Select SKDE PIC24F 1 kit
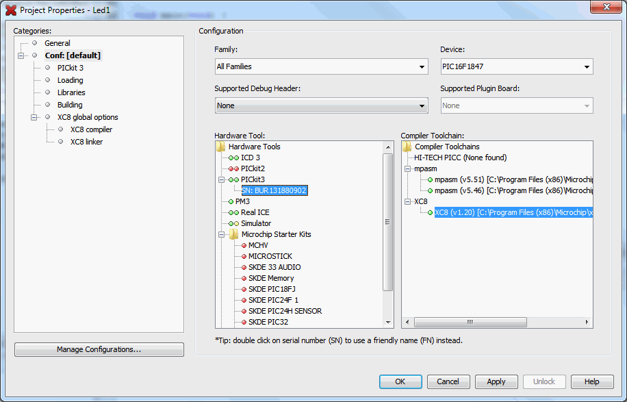This screenshot has width=627, height=402. pyautogui.click(x=273, y=301)
